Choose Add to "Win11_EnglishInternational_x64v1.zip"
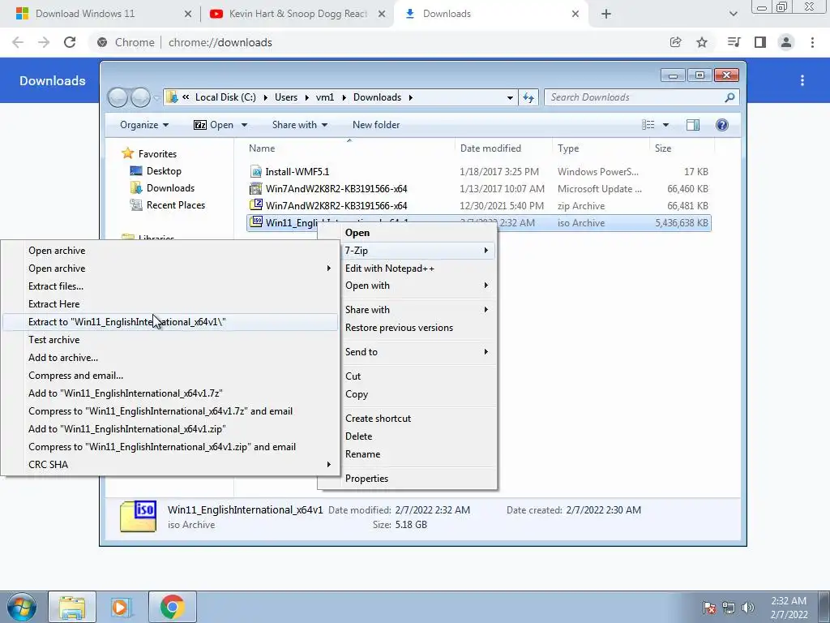The width and height of the screenshot is (830, 623). tap(170, 429)
